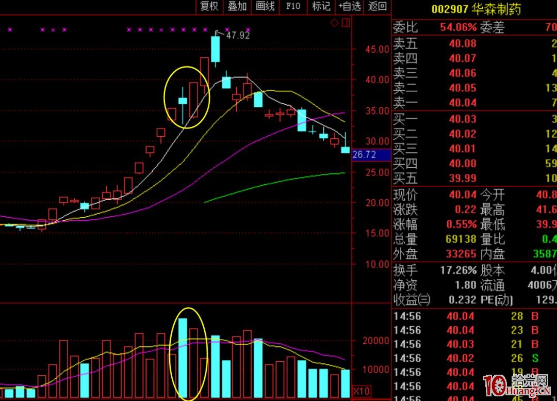Click stock title 002907 华森制药

coord(476,9)
